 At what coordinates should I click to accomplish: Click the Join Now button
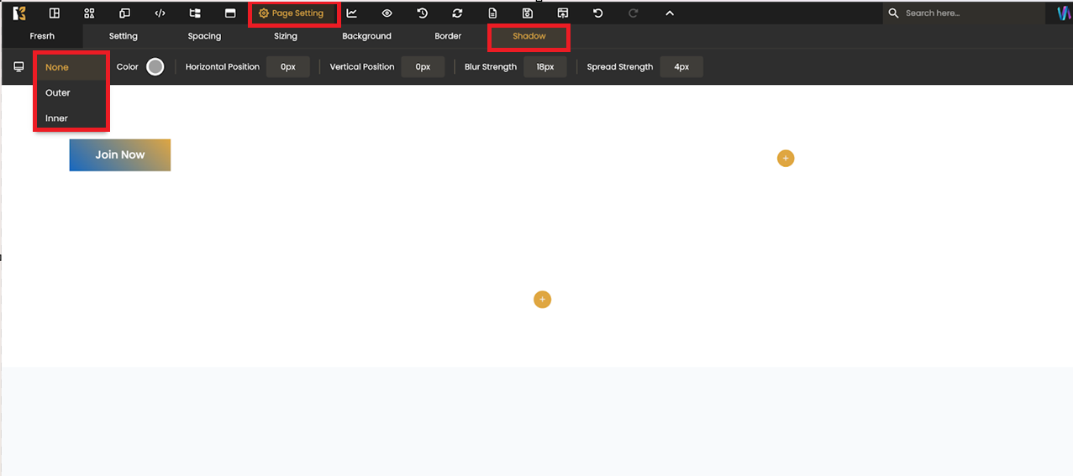tap(120, 155)
